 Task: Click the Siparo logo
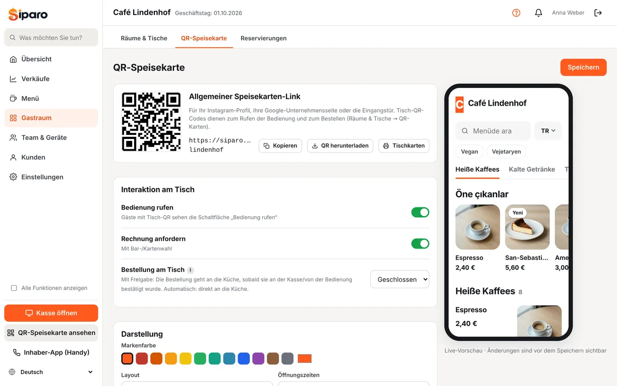[28, 14]
